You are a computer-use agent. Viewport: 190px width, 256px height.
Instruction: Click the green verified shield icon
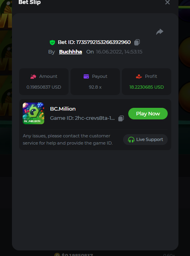point(52,42)
